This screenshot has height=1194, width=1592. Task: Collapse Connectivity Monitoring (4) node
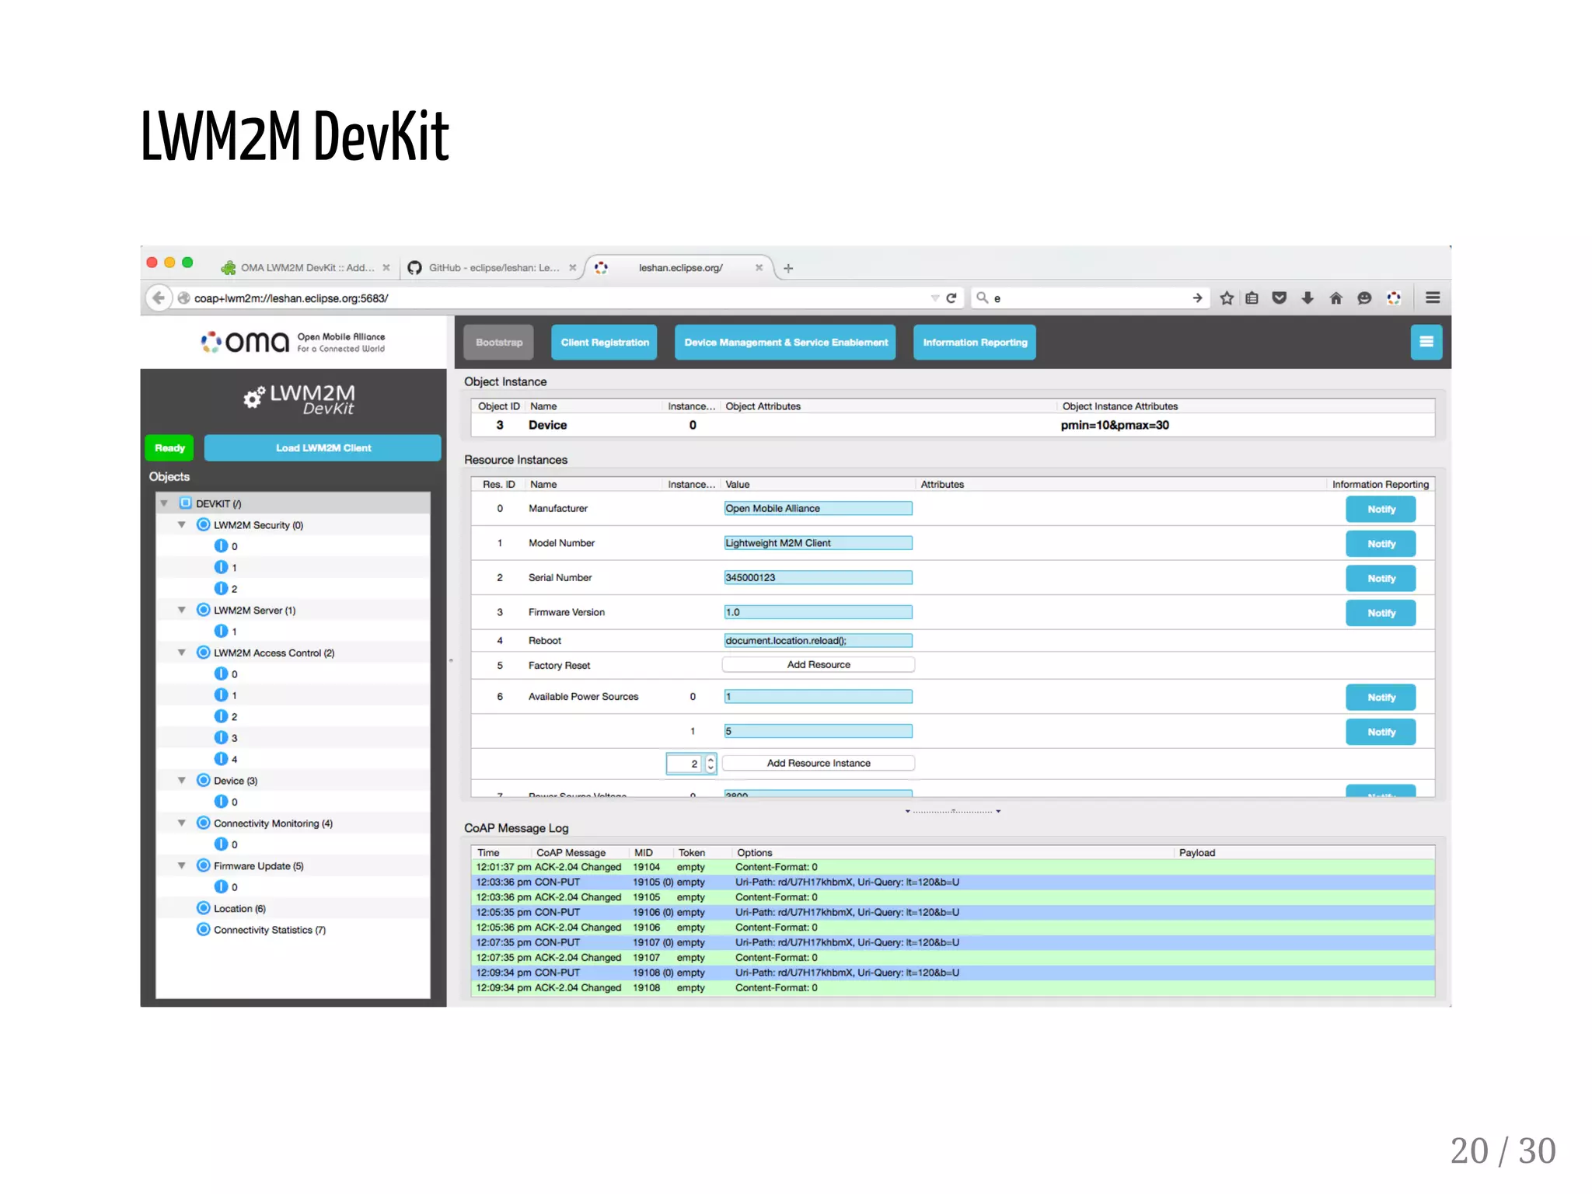[x=182, y=823]
